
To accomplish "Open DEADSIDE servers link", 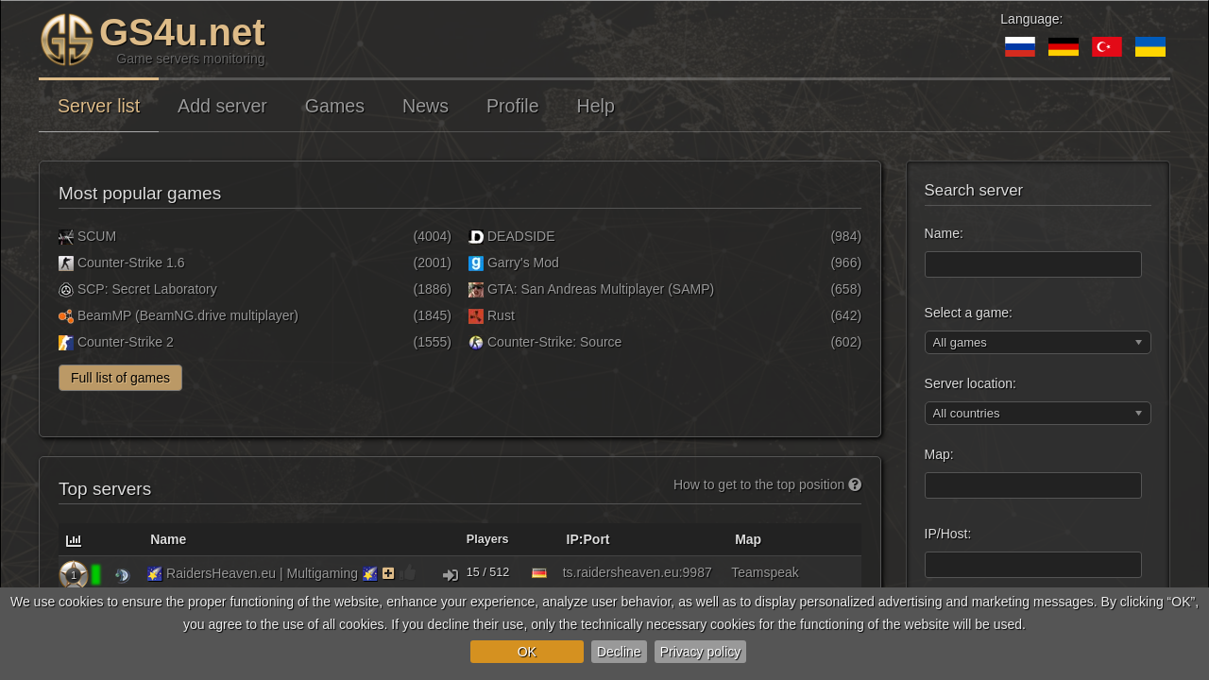I will [520, 236].
